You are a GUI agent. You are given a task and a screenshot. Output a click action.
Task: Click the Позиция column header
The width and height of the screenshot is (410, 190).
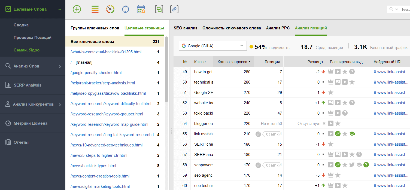(269, 62)
